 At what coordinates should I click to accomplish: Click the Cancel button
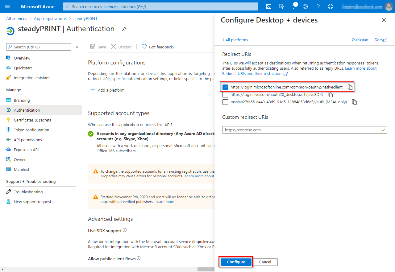265,262
